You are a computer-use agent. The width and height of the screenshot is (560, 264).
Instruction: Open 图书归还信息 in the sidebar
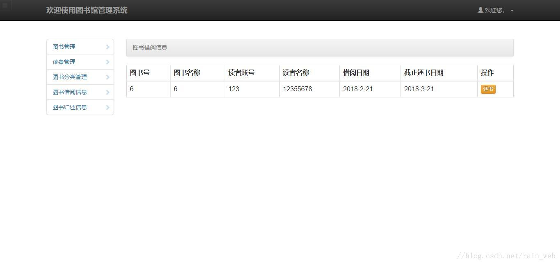pos(80,107)
